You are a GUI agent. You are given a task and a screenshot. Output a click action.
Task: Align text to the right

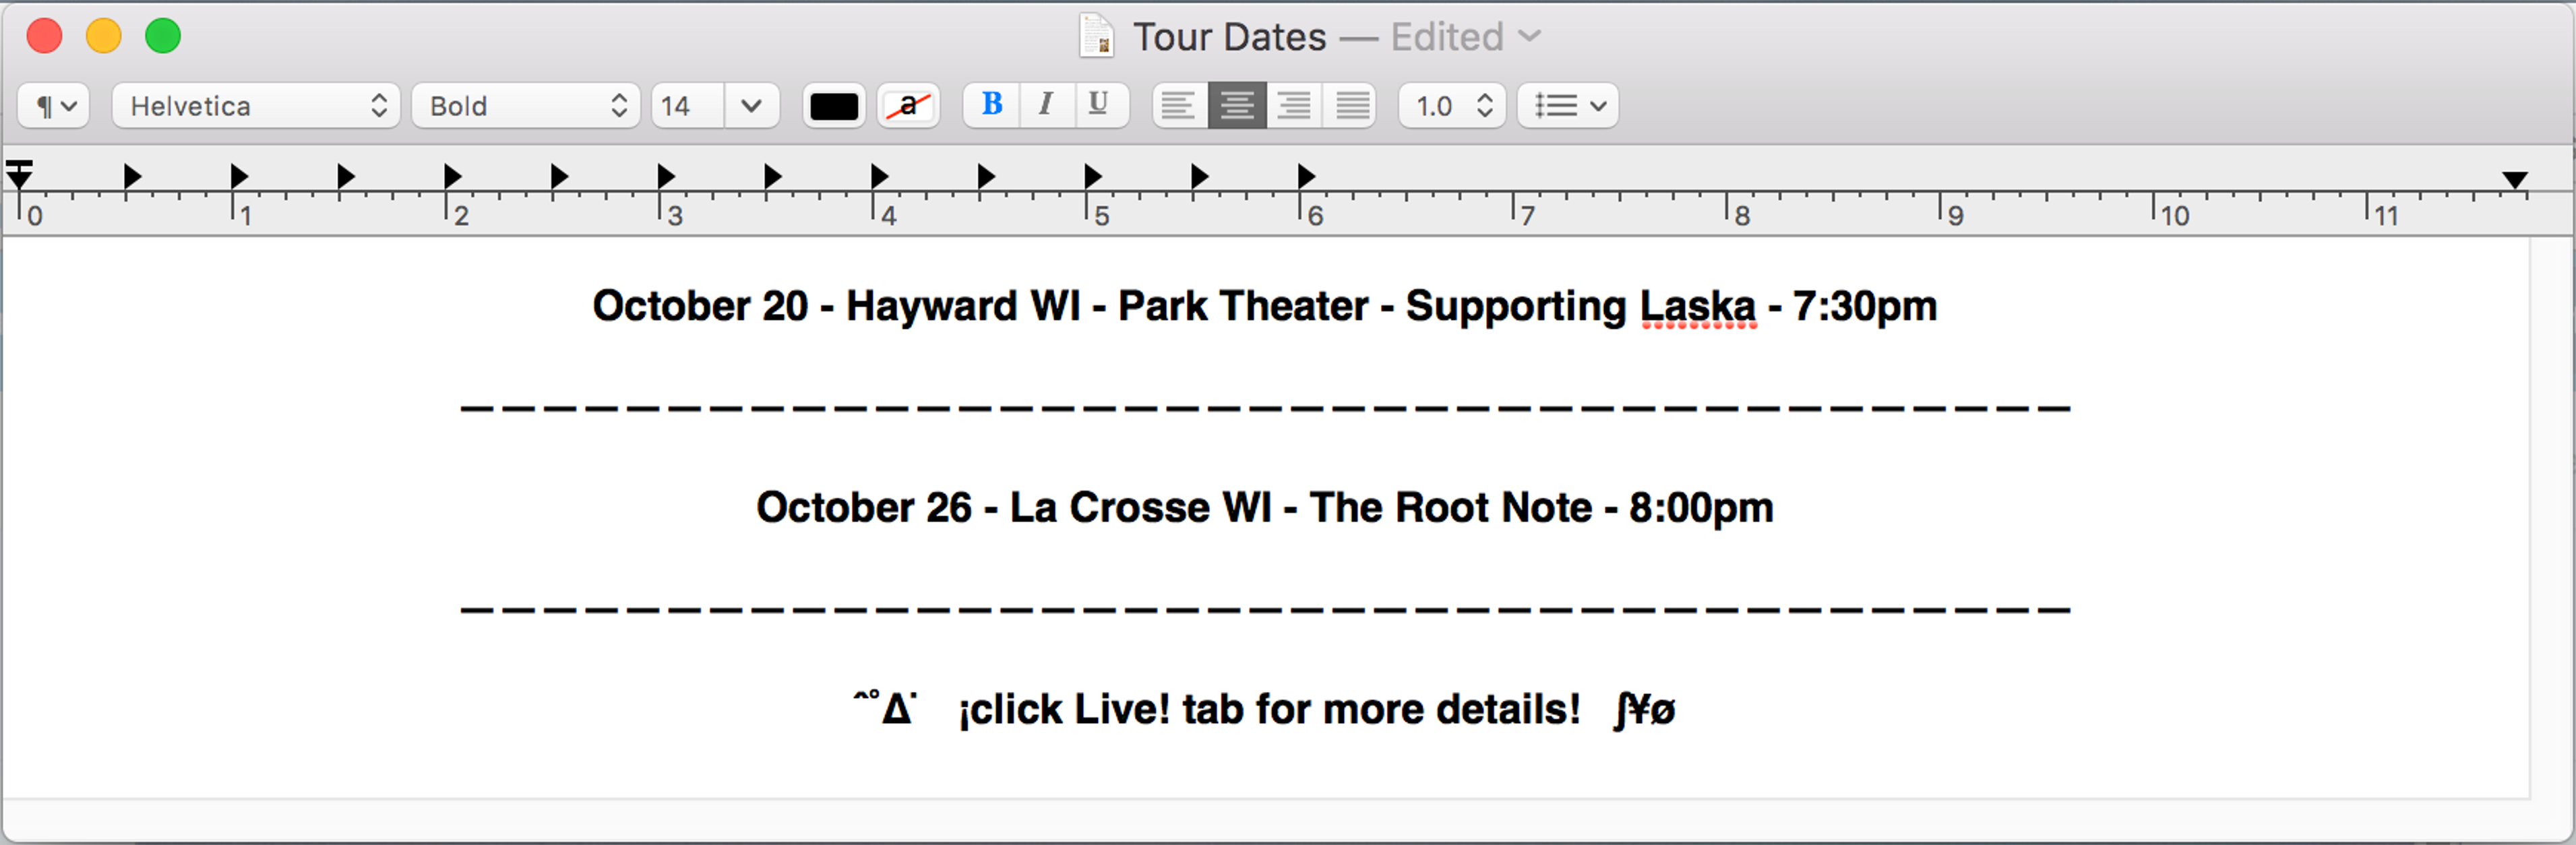tap(1295, 105)
